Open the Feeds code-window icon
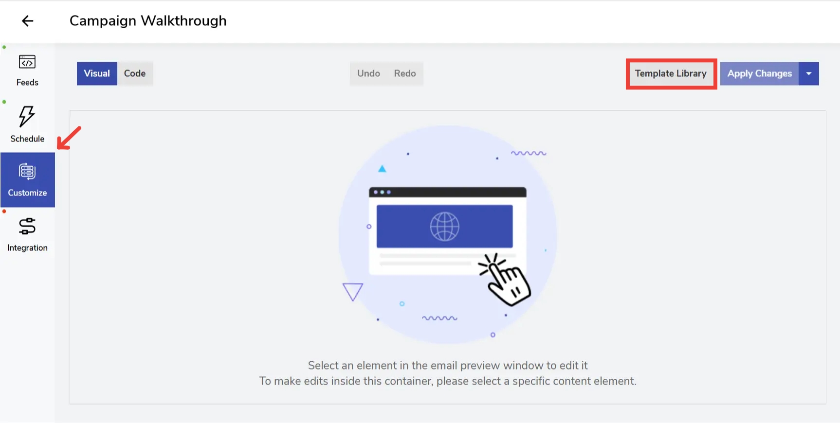Image resolution: width=840 pixels, height=423 pixels. pos(27,62)
